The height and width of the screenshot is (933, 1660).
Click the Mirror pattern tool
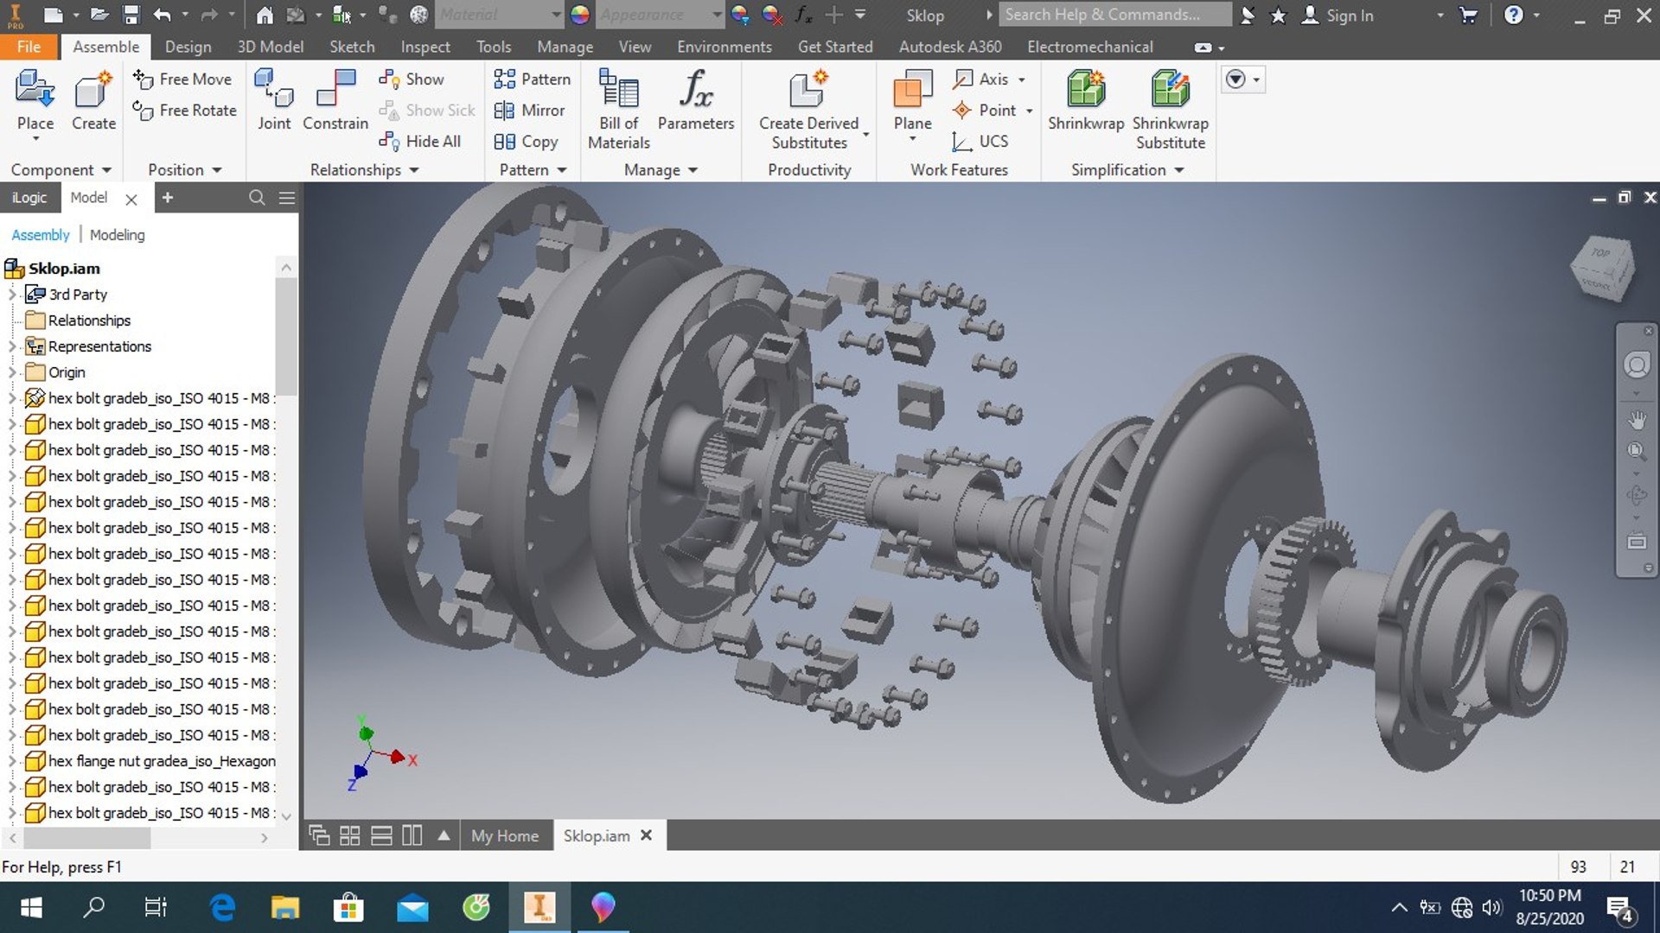coord(528,110)
